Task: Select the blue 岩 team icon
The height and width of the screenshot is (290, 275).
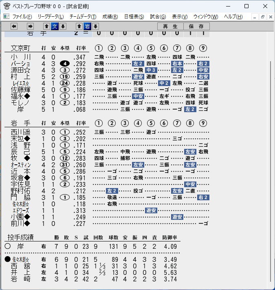Action: pos(87,26)
